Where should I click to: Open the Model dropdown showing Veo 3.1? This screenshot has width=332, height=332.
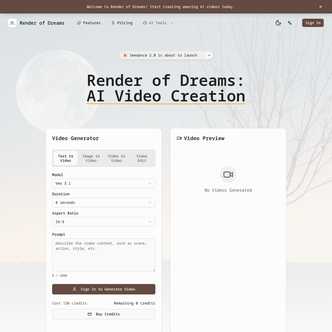(104, 183)
